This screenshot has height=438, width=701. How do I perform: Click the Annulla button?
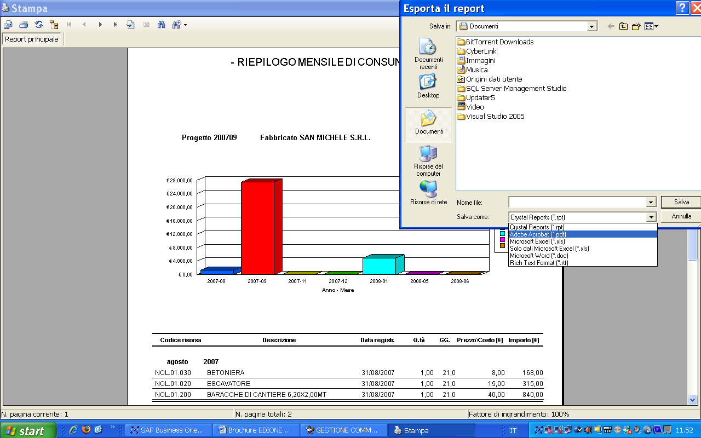[681, 216]
